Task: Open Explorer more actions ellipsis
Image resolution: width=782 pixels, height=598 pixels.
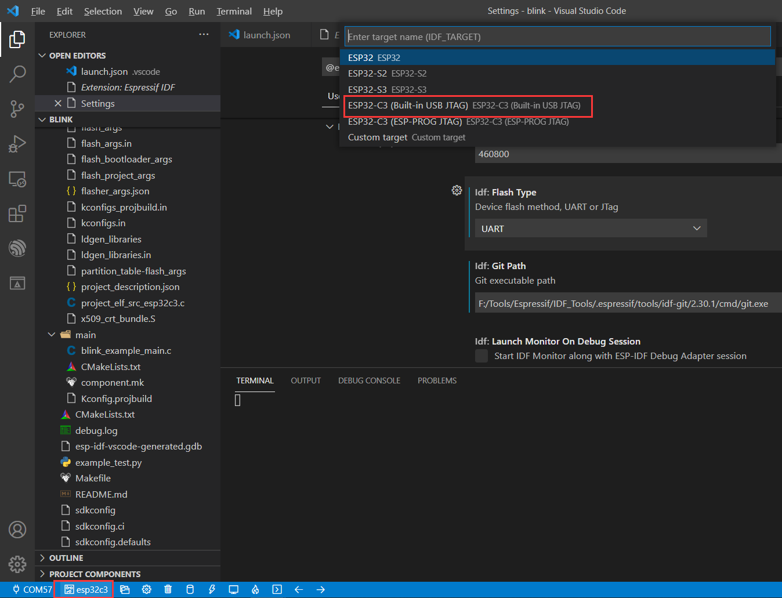Action: pyautogui.click(x=204, y=35)
